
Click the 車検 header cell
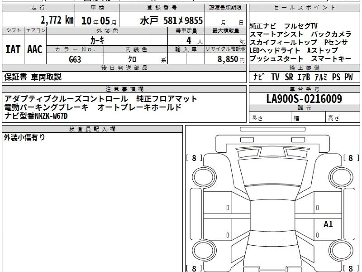click(x=97, y=8)
